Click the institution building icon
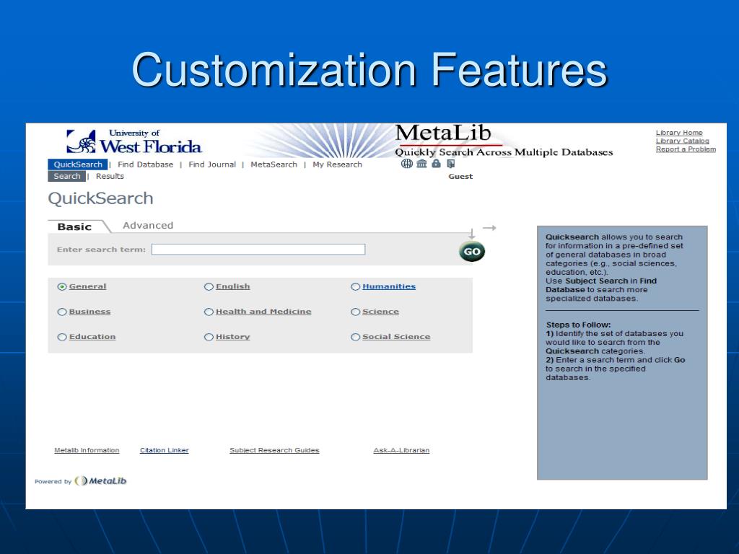This screenshot has width=739, height=554. coord(421,164)
